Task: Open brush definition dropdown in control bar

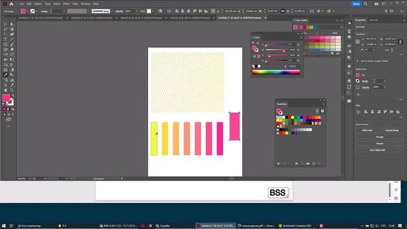Action: (112, 11)
